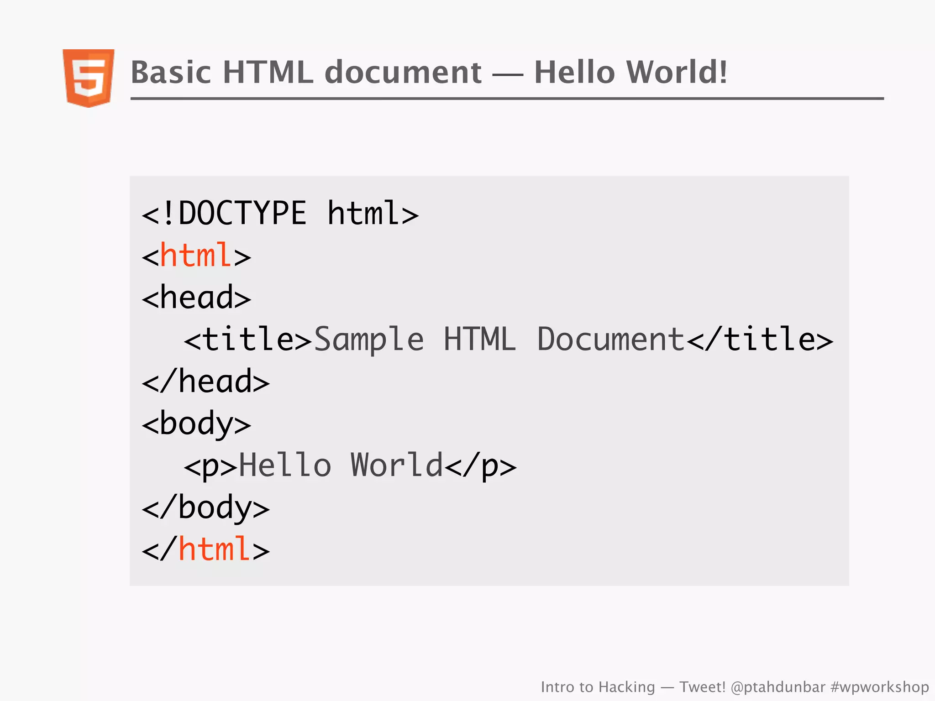
Task: Click the closing '</body>' tag line
Action: (x=205, y=507)
